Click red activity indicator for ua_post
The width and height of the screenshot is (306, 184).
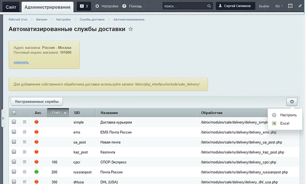pyautogui.click(x=36, y=142)
